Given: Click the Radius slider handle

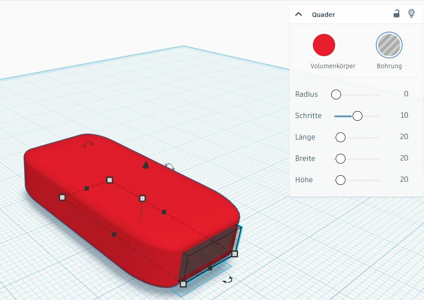Looking at the screenshot, I should [336, 95].
